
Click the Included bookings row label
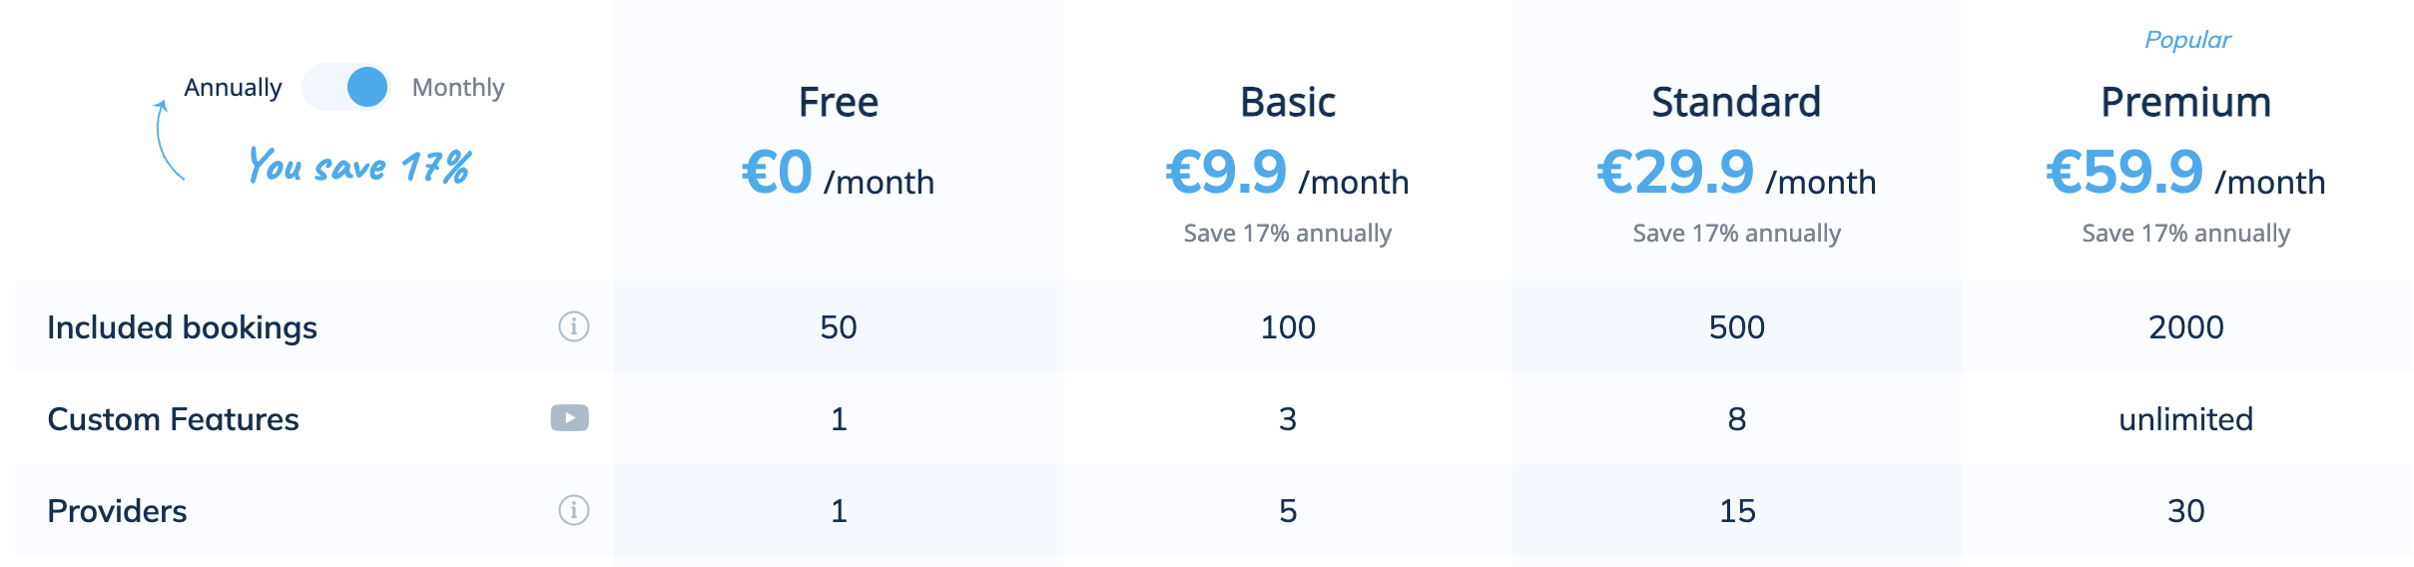pos(182,327)
